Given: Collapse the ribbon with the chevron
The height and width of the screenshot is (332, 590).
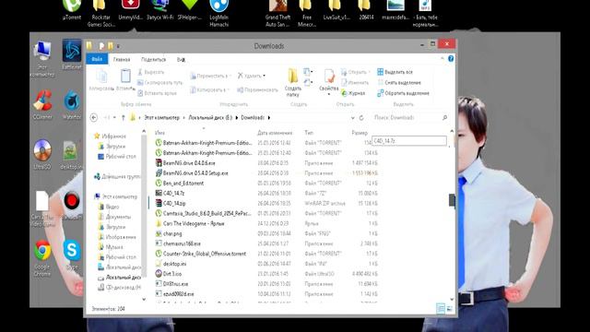Looking at the screenshot, I should point(442,59).
